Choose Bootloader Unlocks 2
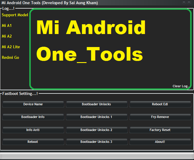The image size is (194, 160). [97, 130]
